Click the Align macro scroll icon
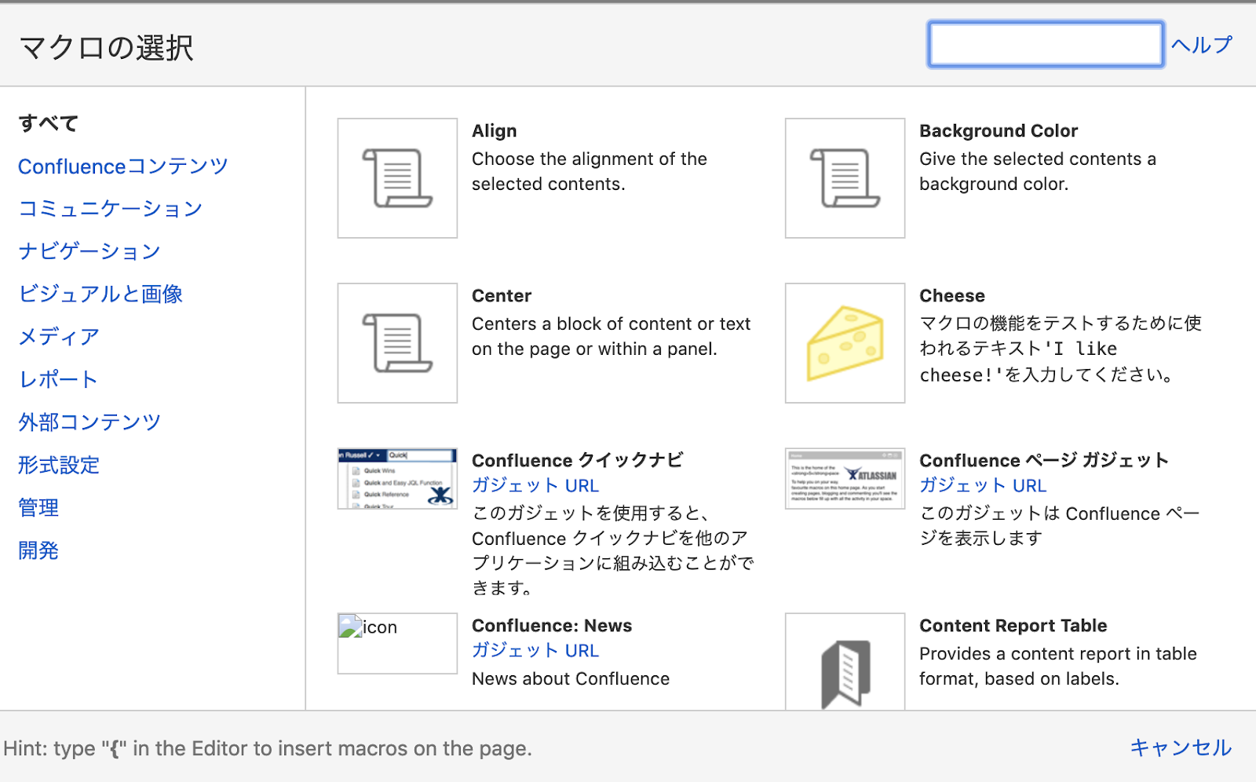The height and width of the screenshot is (782, 1256). (397, 178)
